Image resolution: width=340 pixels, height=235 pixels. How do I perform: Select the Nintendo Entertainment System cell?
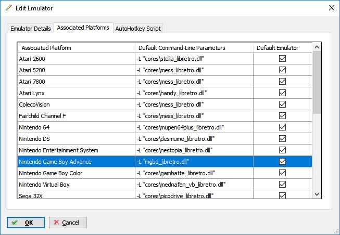76,150
